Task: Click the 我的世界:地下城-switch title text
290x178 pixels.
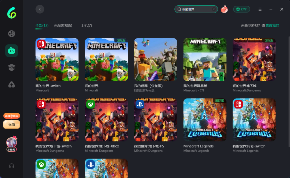Action: (54, 146)
